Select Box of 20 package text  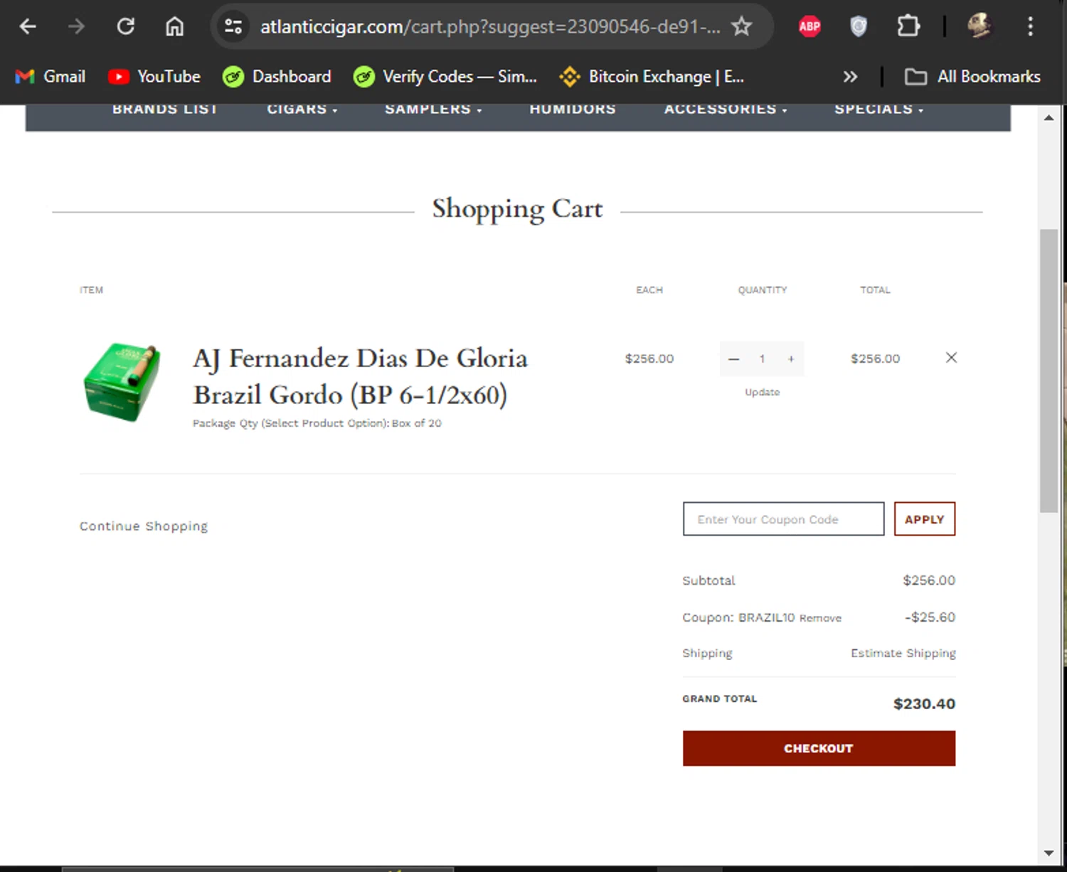pos(416,423)
